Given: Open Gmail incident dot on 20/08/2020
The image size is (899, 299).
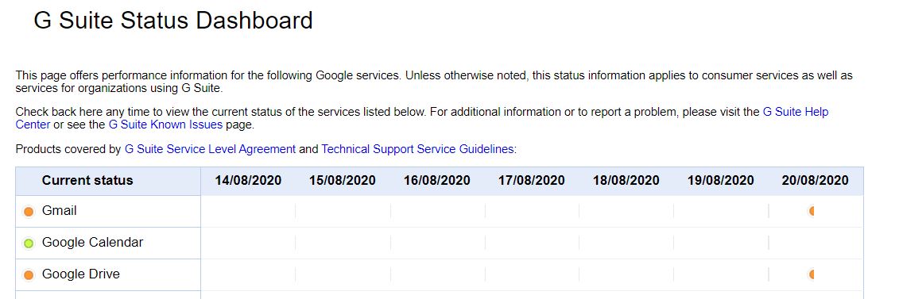Looking at the screenshot, I should [812, 211].
